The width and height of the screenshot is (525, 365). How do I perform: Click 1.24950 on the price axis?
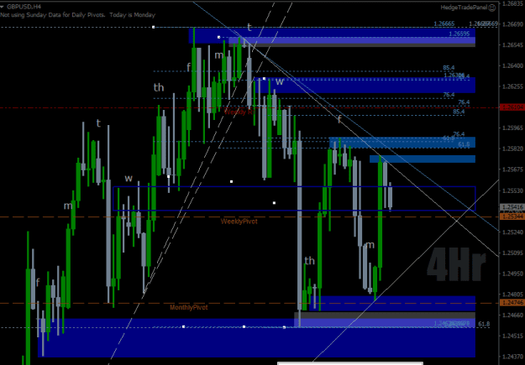pos(512,274)
